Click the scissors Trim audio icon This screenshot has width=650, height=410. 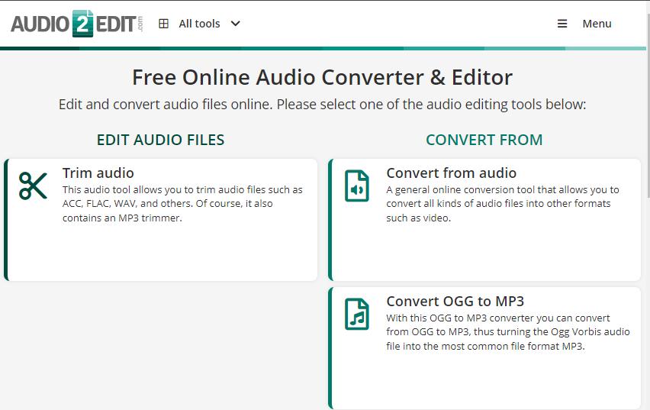[33, 186]
